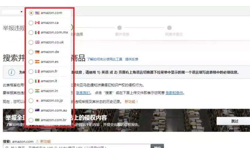The height and width of the screenshot is (148, 250).
Task: Collapse the marketplace dropdown arrow at top
Action: click(x=22, y=12)
